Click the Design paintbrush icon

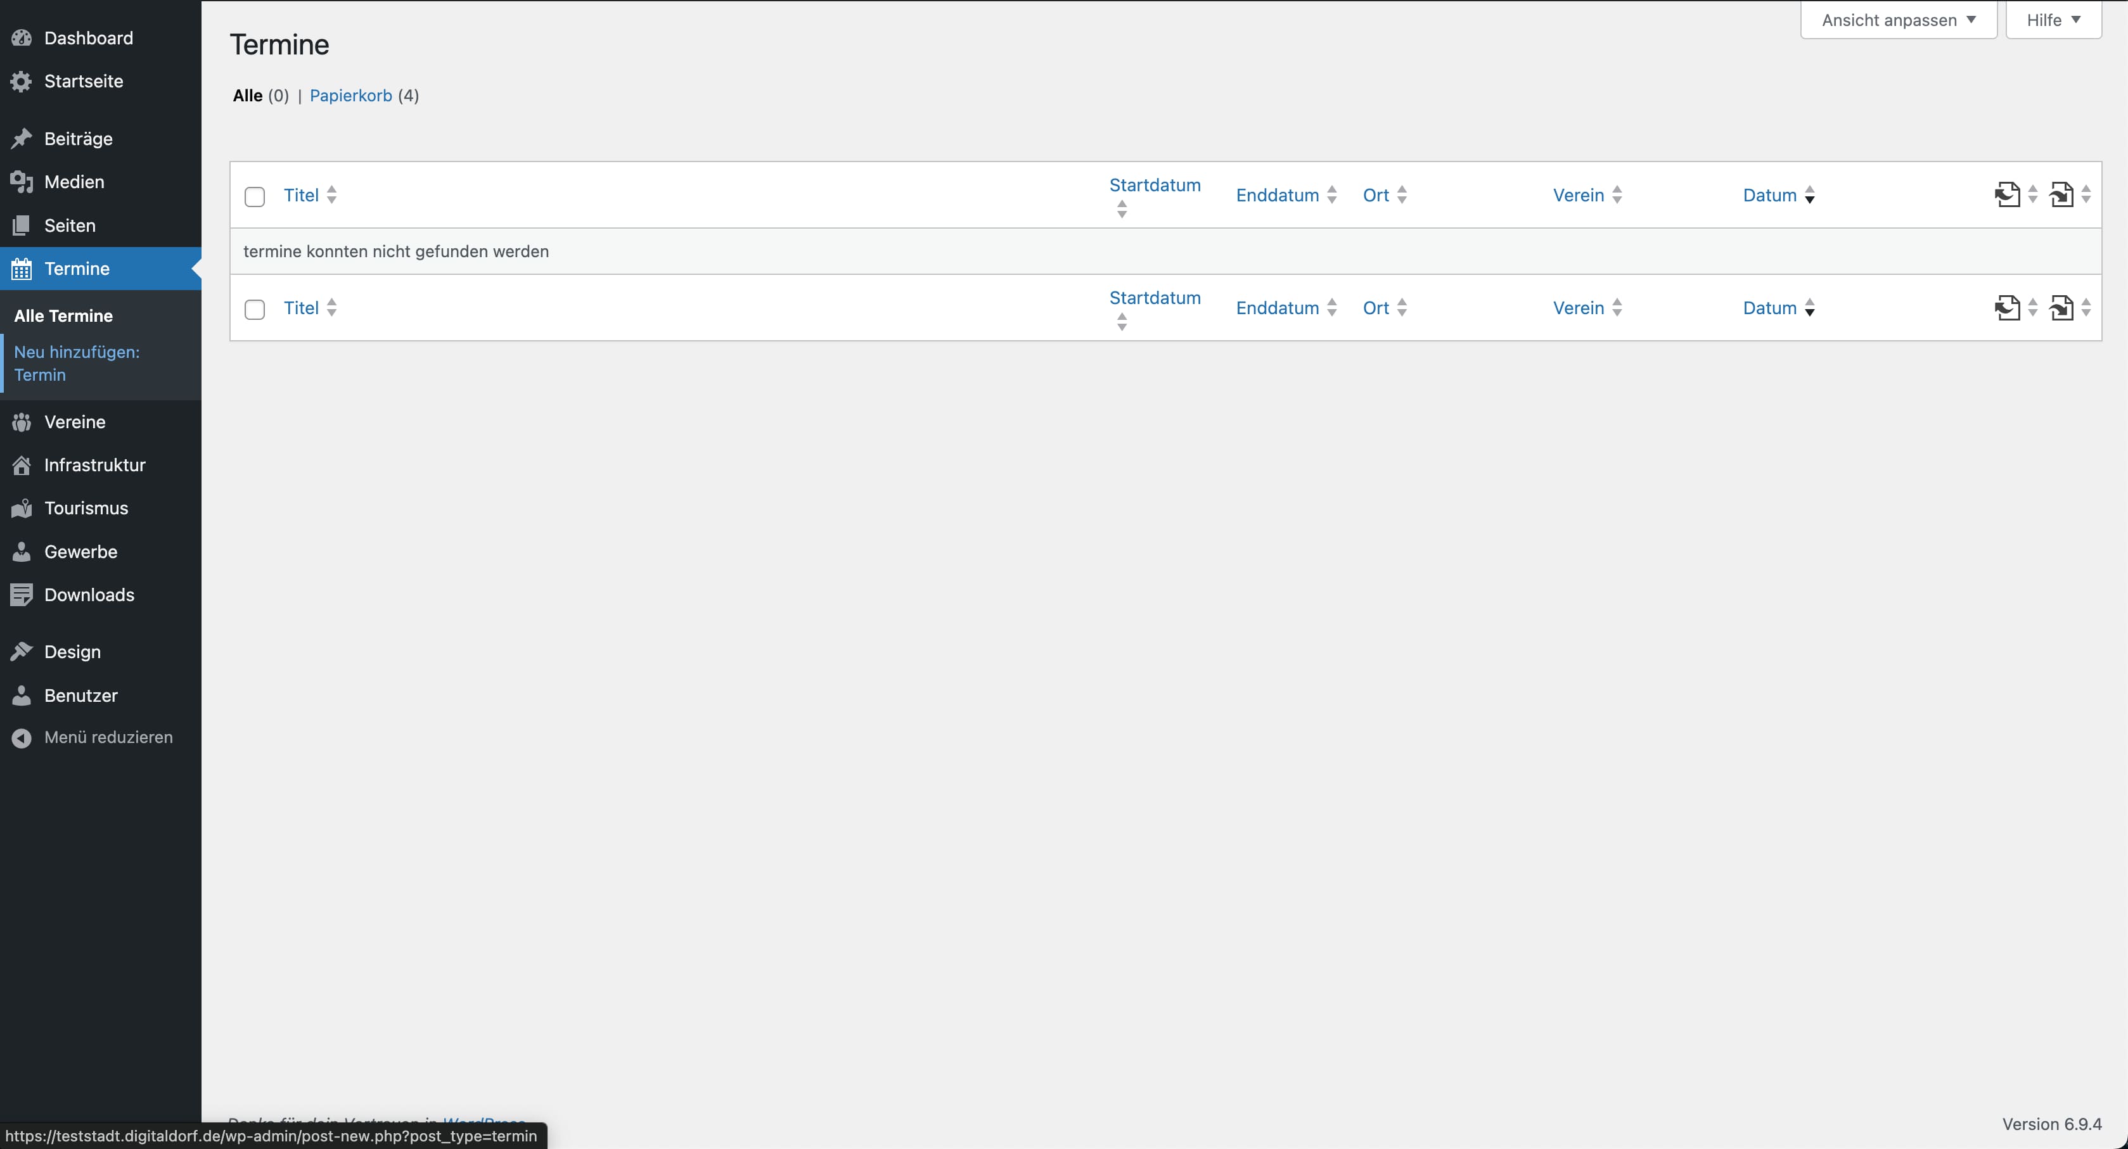[22, 652]
